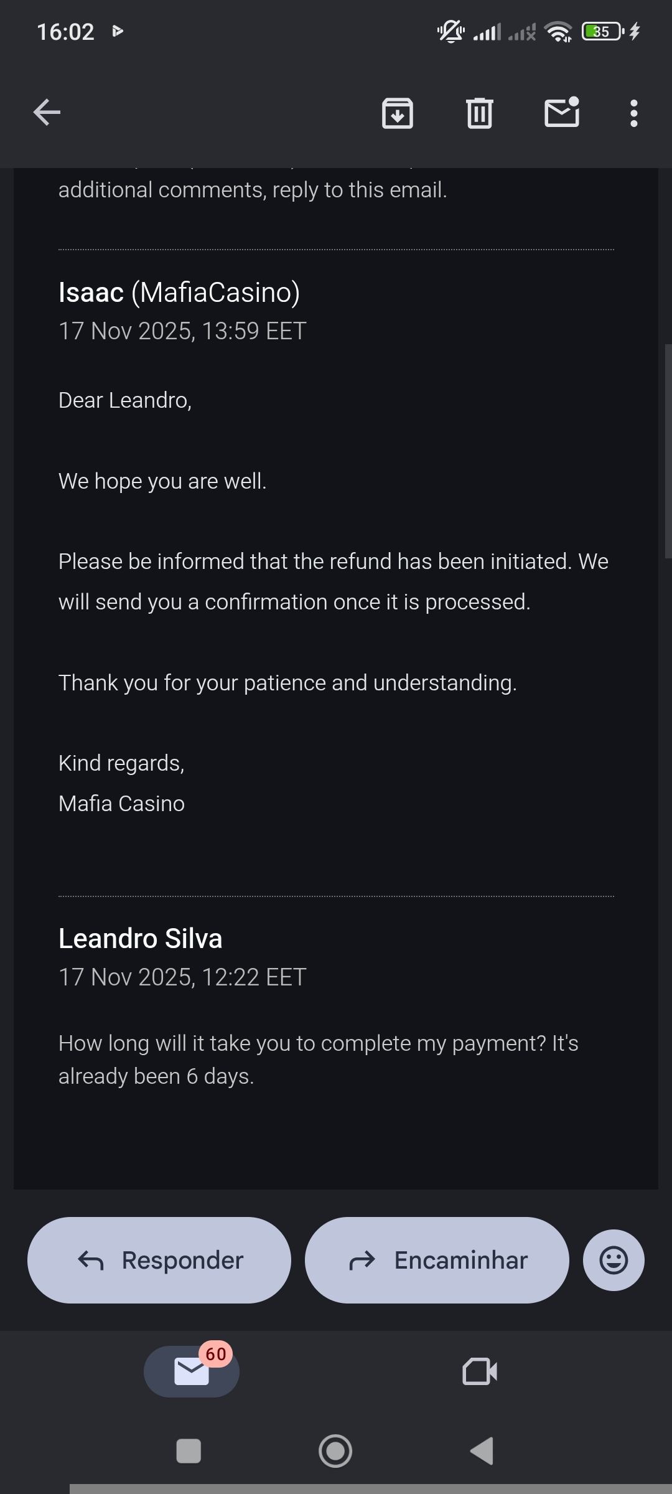Archive this email conversation
Screen dimensions: 672x1494
(398, 113)
